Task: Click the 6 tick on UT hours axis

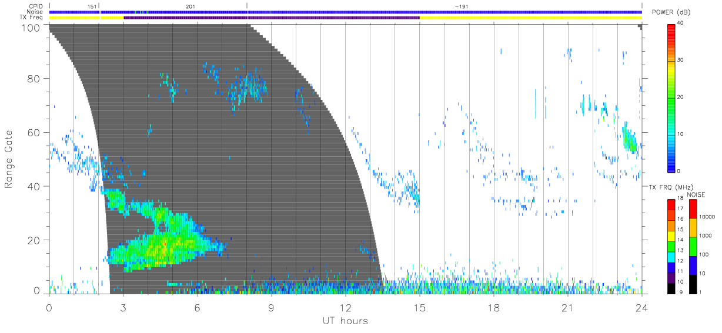Action: [x=197, y=307]
